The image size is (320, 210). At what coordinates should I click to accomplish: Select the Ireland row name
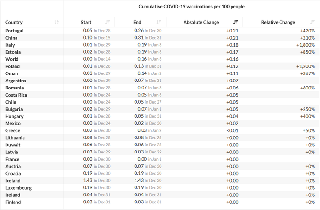(13, 195)
